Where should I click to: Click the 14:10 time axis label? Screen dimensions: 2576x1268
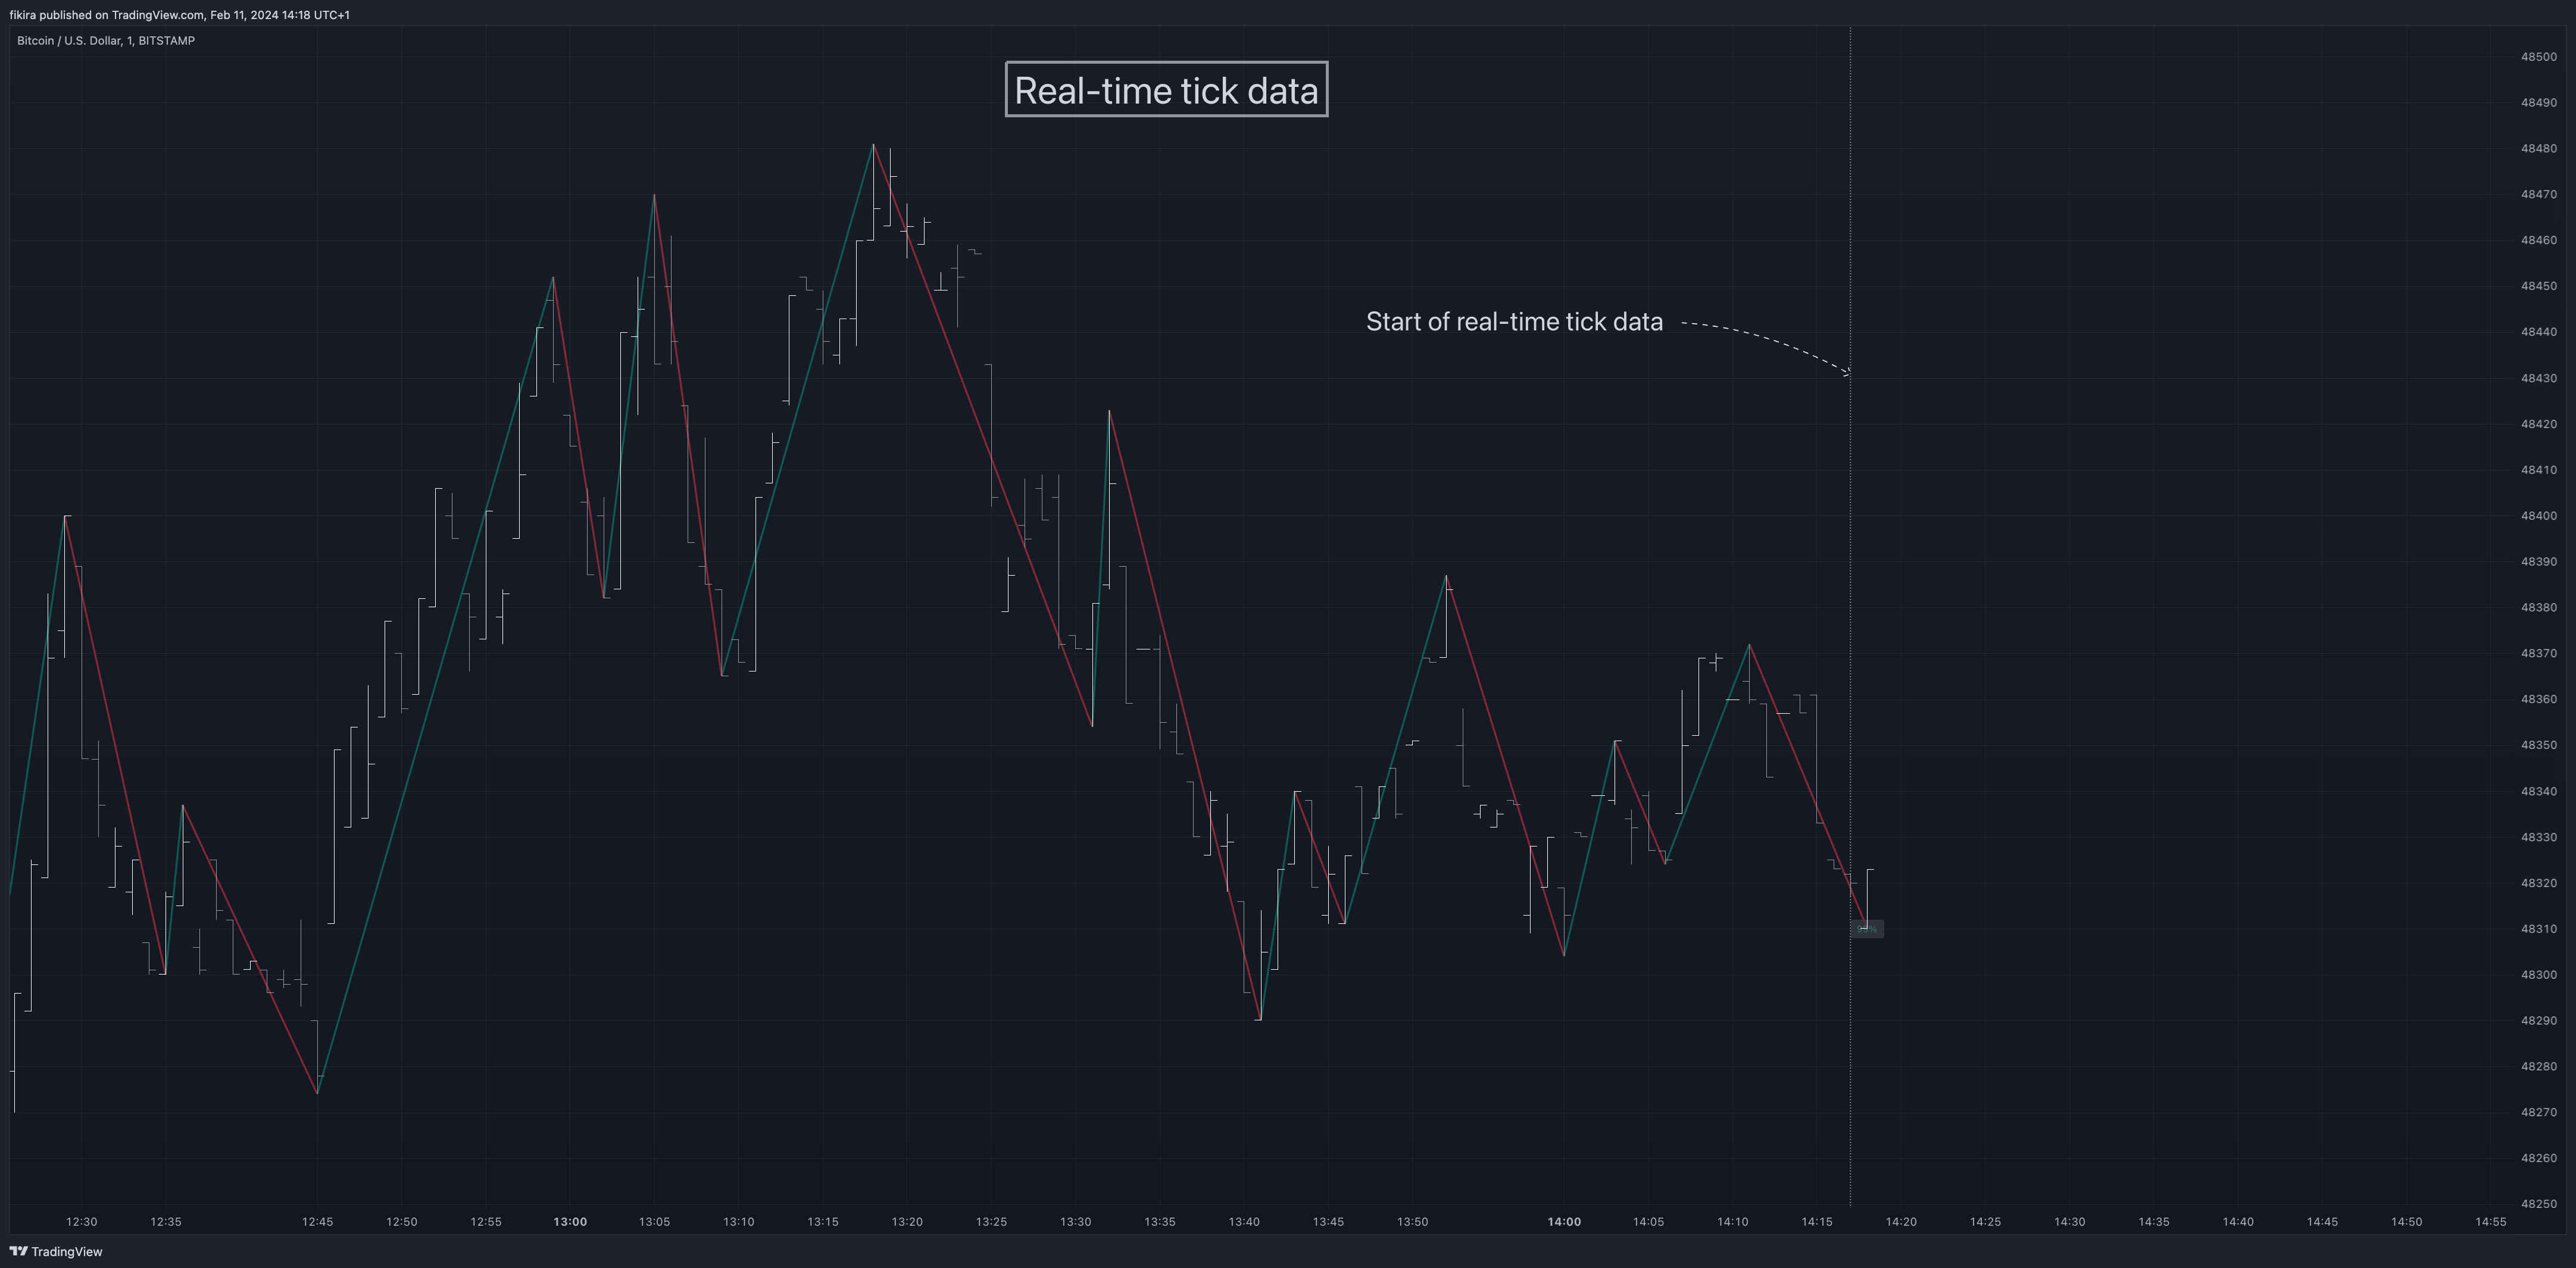1733,1222
